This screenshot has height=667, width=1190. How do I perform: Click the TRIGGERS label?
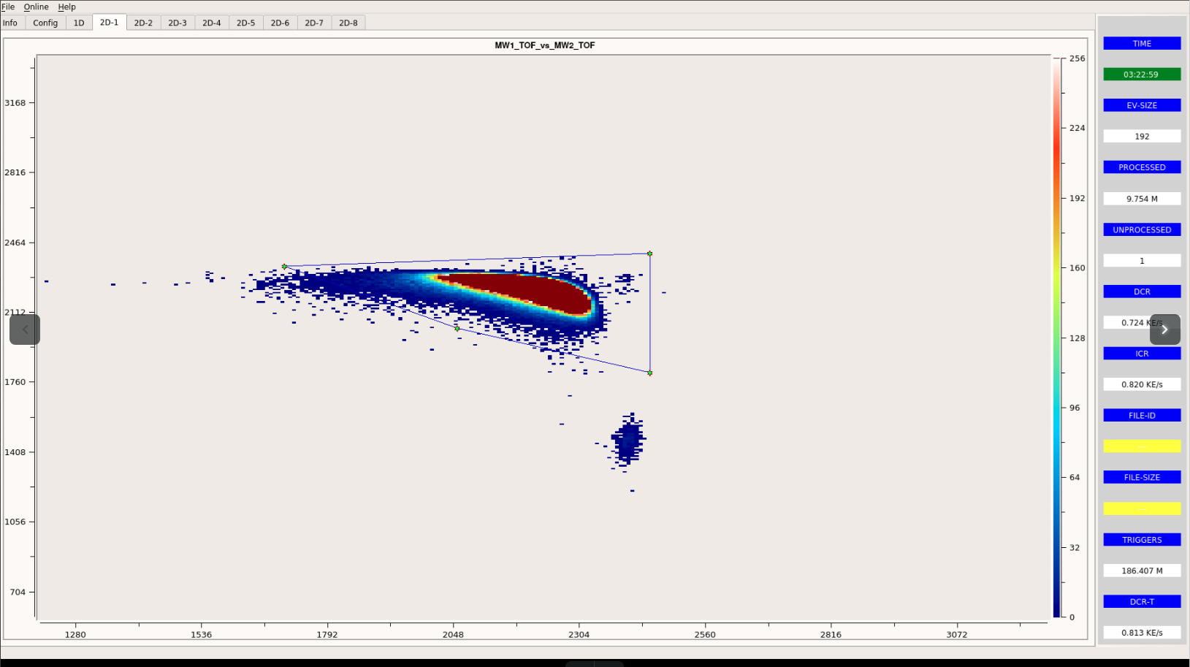pyautogui.click(x=1142, y=540)
